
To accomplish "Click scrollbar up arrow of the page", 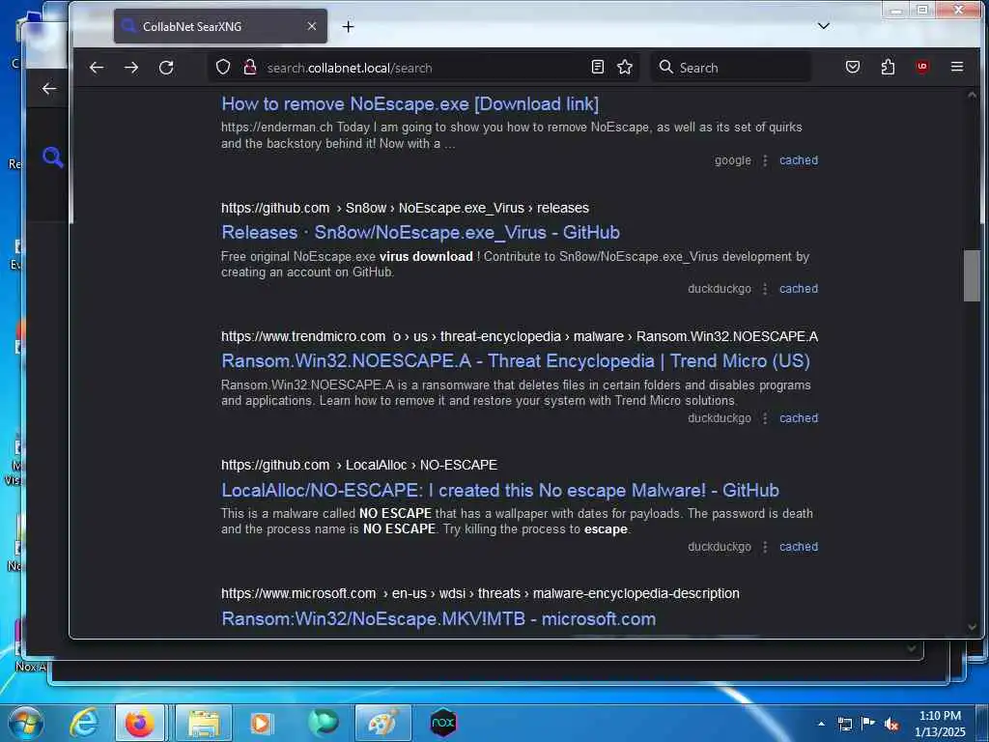I will [972, 96].
